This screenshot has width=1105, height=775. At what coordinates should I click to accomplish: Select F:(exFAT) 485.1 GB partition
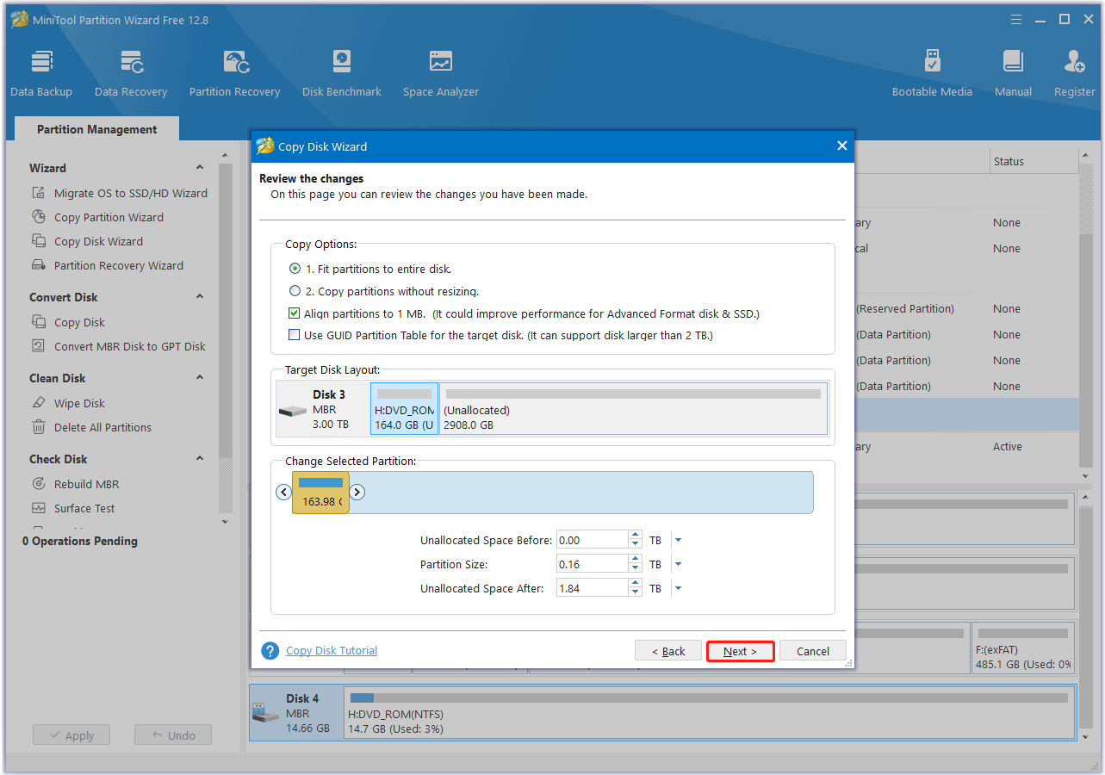(x=1023, y=648)
